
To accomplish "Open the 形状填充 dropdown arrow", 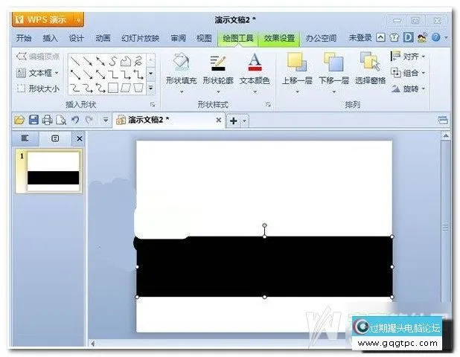I will point(182,92).
